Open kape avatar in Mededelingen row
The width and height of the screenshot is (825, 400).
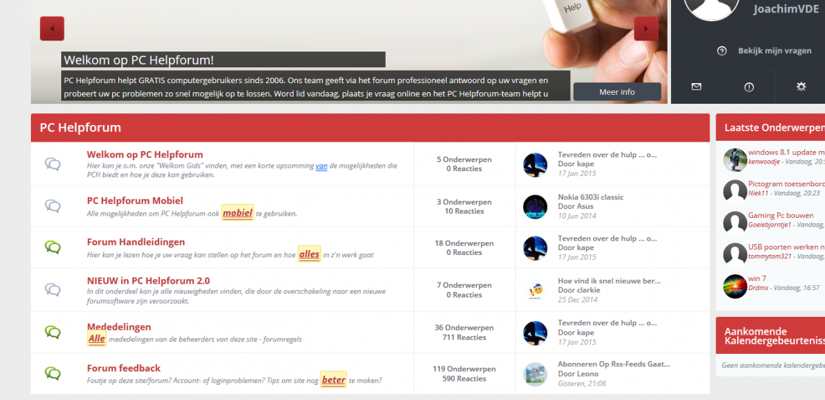point(535,333)
